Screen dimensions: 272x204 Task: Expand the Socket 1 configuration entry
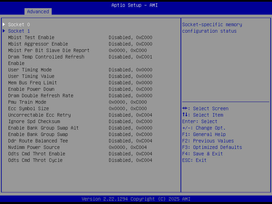click(19, 31)
